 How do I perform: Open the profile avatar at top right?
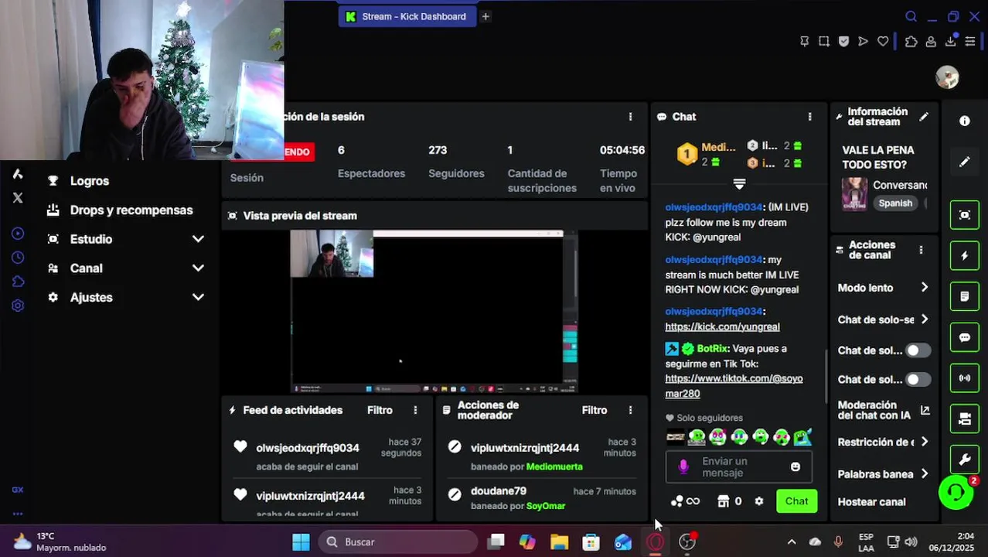(x=947, y=77)
